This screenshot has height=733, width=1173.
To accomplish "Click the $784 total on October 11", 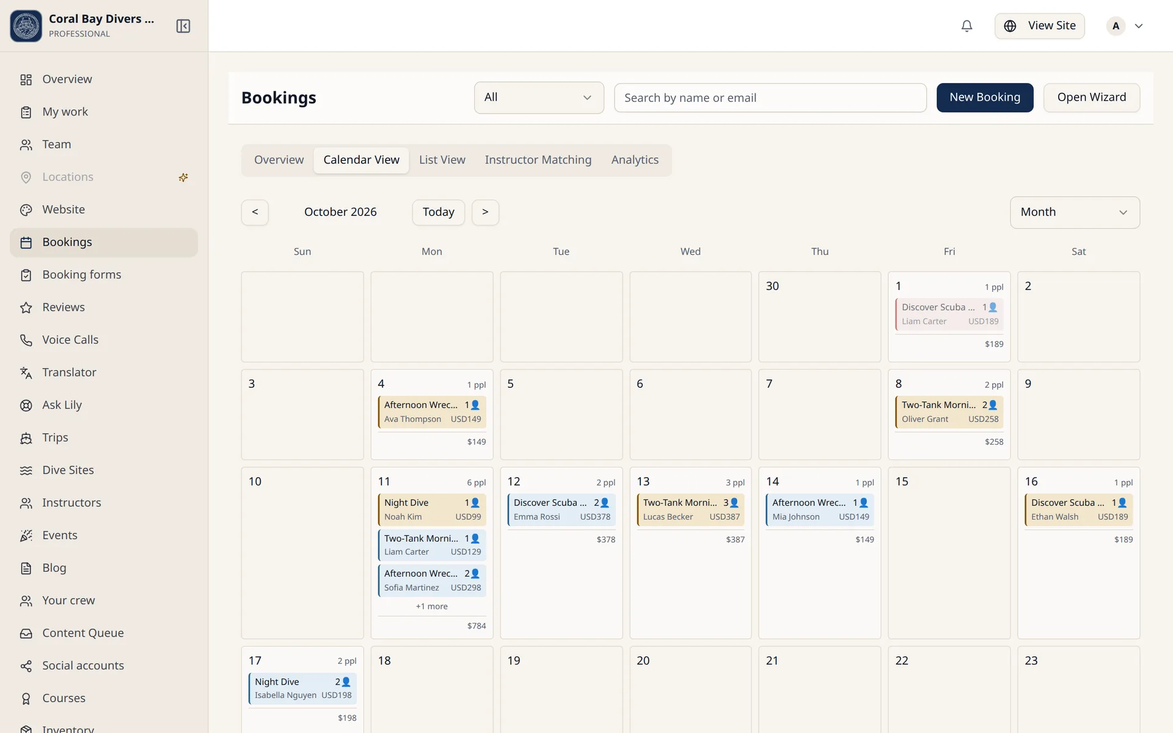I will coord(477,626).
